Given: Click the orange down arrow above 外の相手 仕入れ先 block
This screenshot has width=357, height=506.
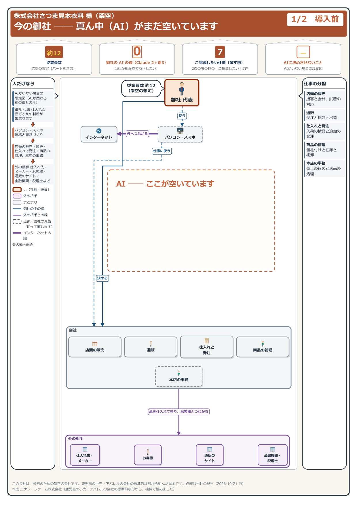Looking at the screenshot, I should pos(33,161).
